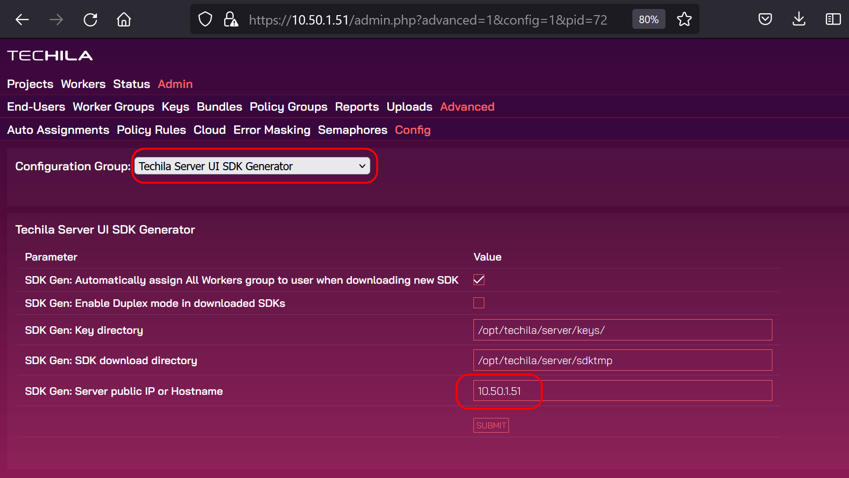Open the Bundles admin link
The height and width of the screenshot is (478, 849).
pyautogui.click(x=219, y=107)
